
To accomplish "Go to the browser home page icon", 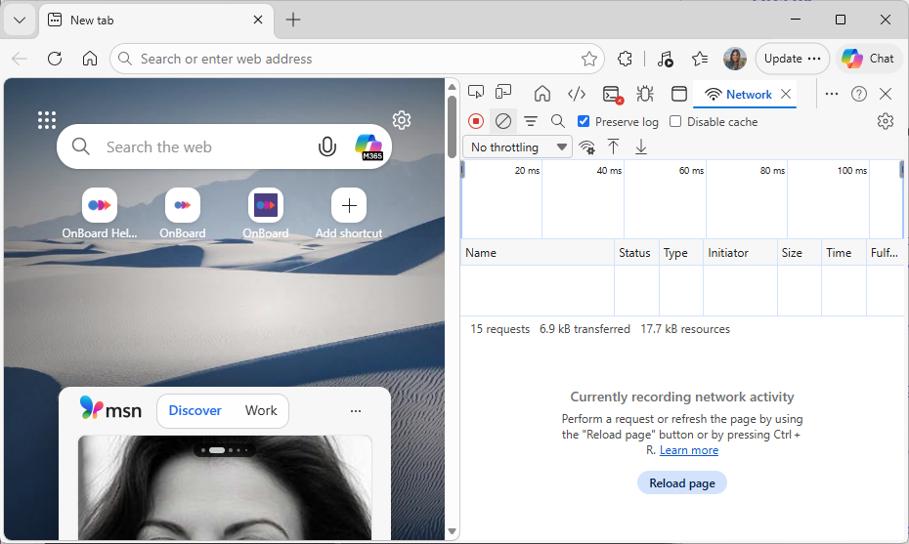I will click(90, 59).
